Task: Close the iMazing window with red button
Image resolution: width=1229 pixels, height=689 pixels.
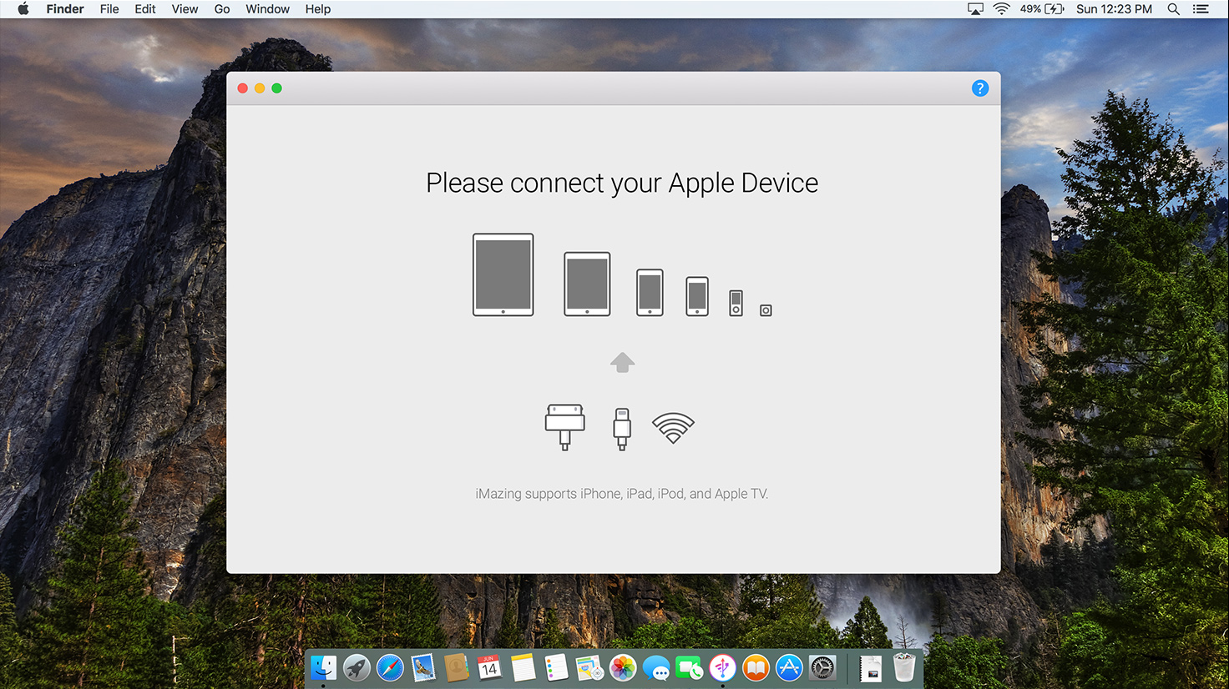Action: click(243, 88)
